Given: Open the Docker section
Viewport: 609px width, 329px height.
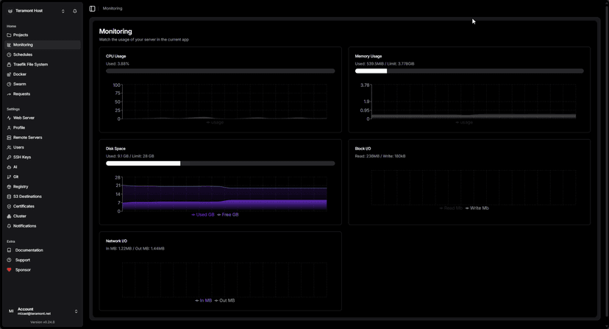Looking at the screenshot, I should [20, 74].
